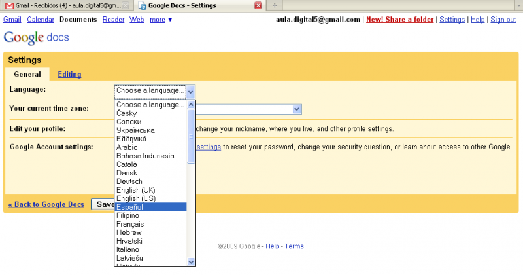The image size is (523, 275).
Task: Select the highlighted Español language option
Action: (x=150, y=207)
